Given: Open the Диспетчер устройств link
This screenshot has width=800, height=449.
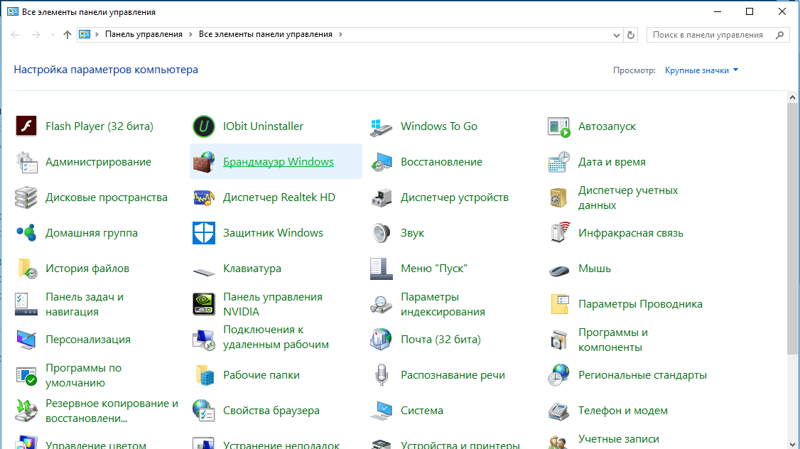Looking at the screenshot, I should coord(455,198).
